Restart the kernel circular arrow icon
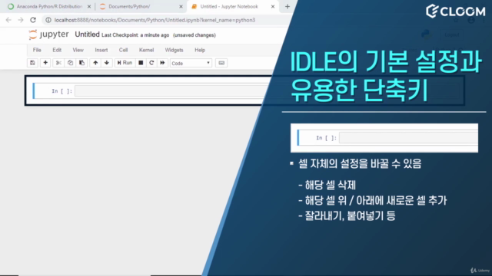The height and width of the screenshot is (276, 492). pyautogui.click(x=151, y=63)
